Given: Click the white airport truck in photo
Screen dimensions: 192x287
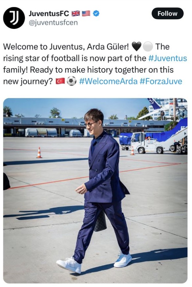Looking at the screenshot, I should click(147, 143).
